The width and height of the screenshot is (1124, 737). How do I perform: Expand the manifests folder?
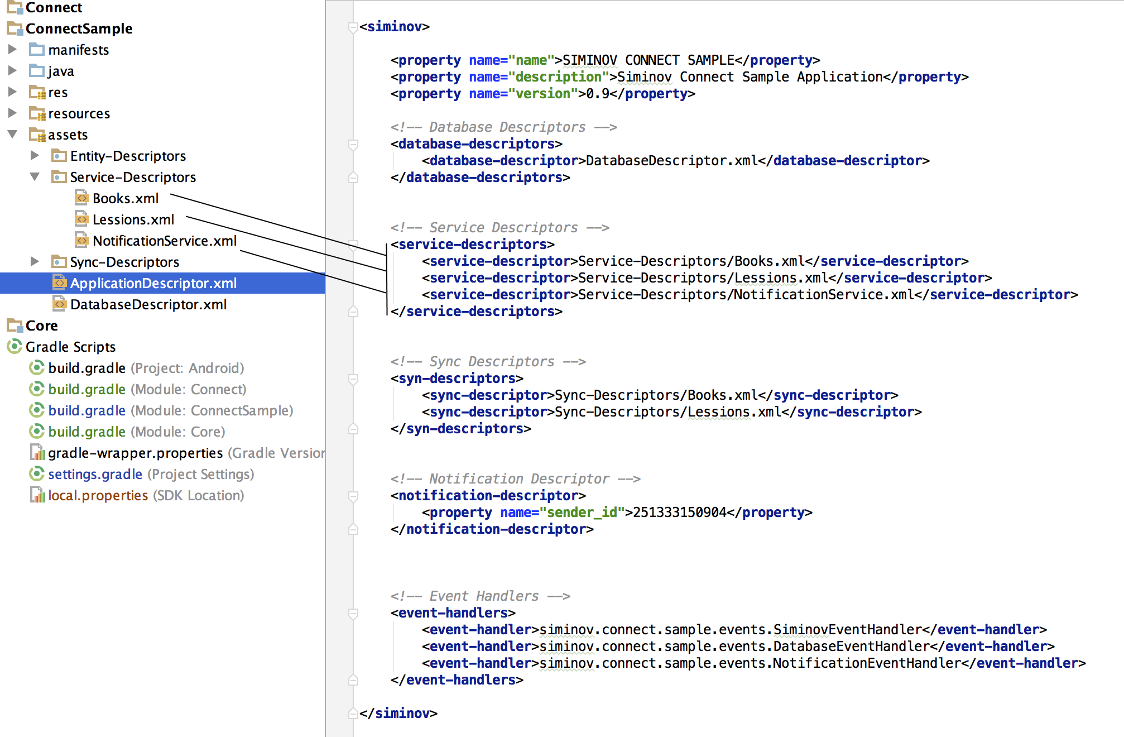click(12, 49)
